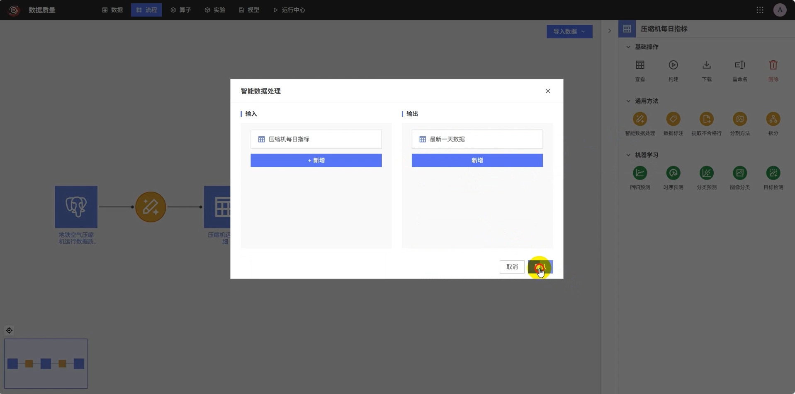Click the 构建 build icon

673,65
